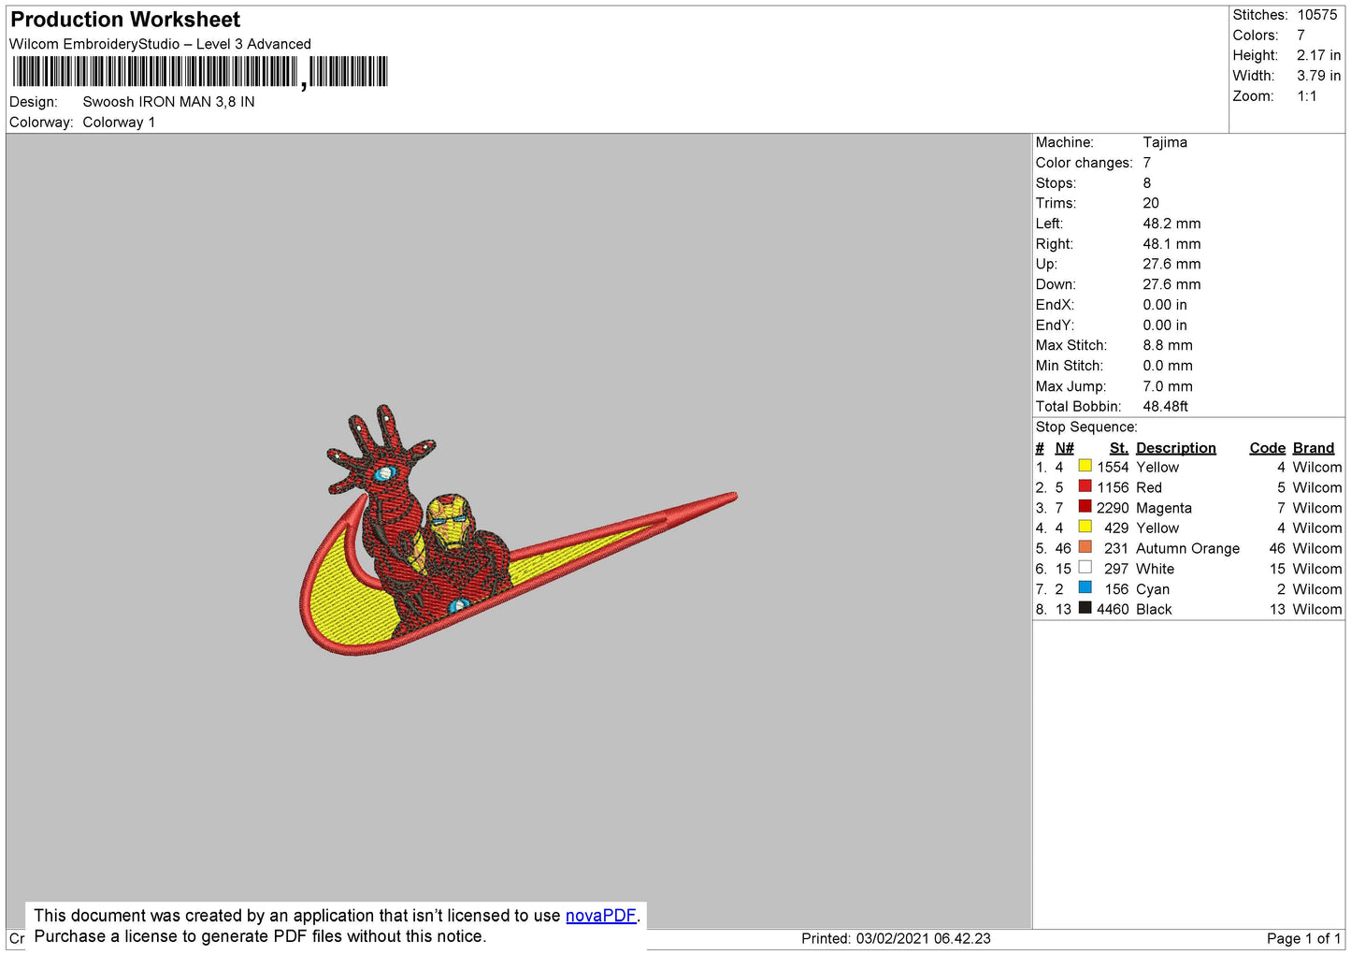1351x955 pixels.
Task: Click the Production Worksheet title
Action: point(125,20)
